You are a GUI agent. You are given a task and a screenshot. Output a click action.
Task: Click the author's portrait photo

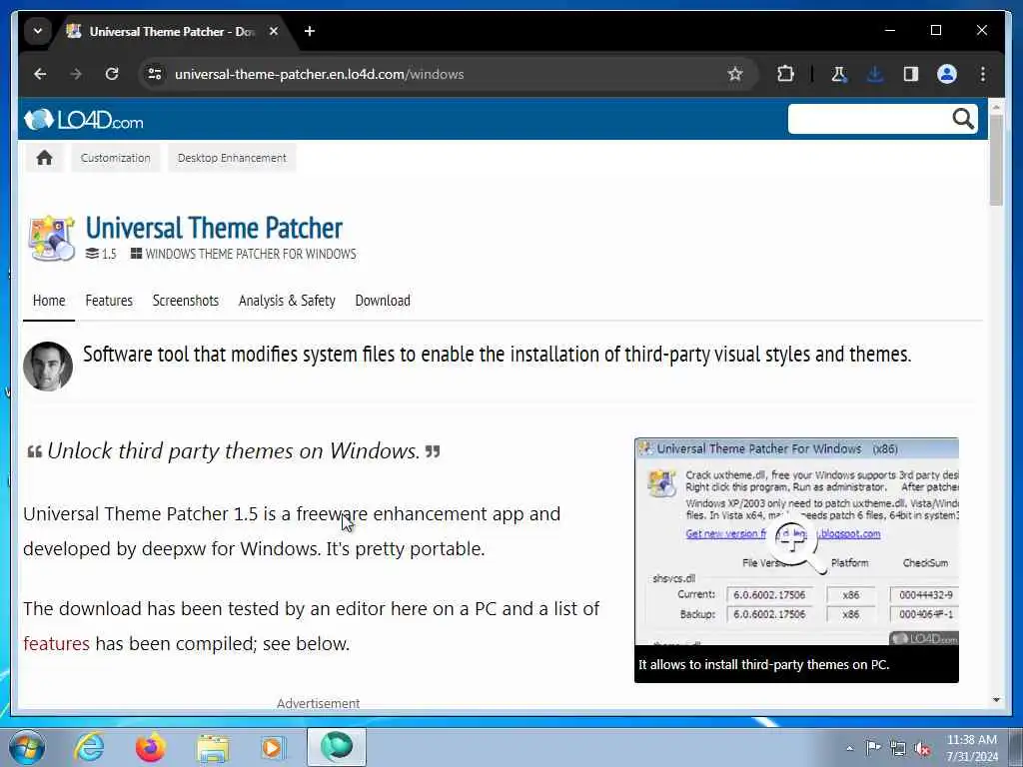coord(48,366)
